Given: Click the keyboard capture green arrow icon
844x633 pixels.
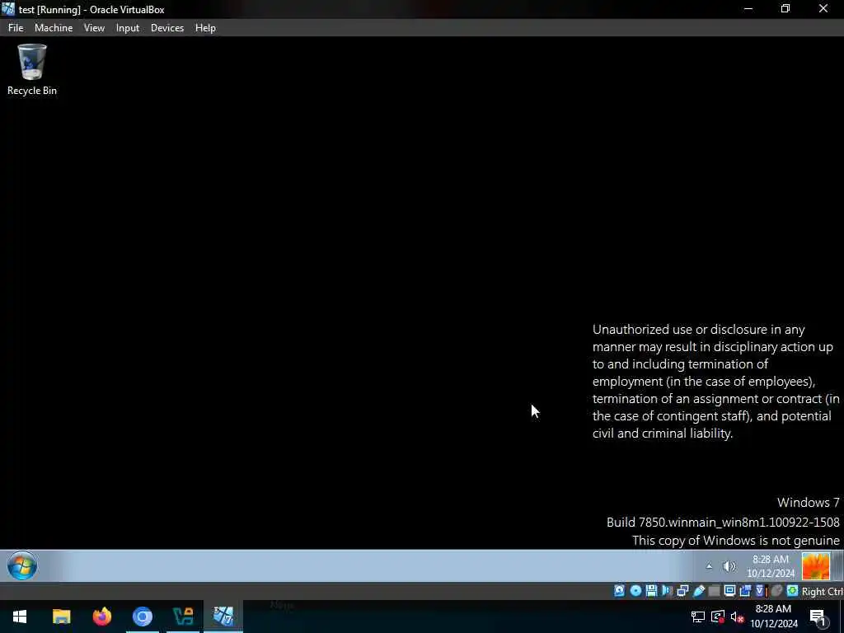Looking at the screenshot, I should pos(792,591).
